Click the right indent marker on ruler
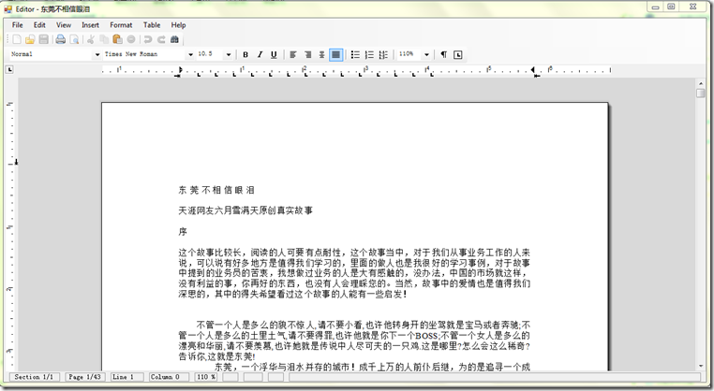714x391 pixels. pyautogui.click(x=535, y=71)
